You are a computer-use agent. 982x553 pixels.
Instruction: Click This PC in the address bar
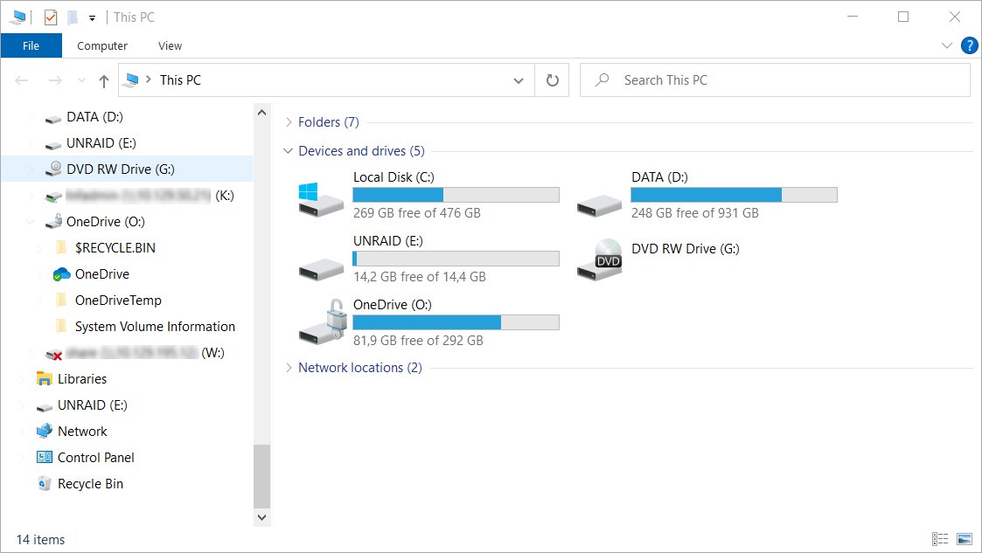point(180,80)
